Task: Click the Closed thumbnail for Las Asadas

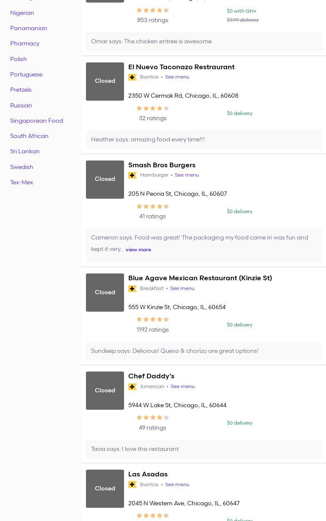Action: [105, 488]
